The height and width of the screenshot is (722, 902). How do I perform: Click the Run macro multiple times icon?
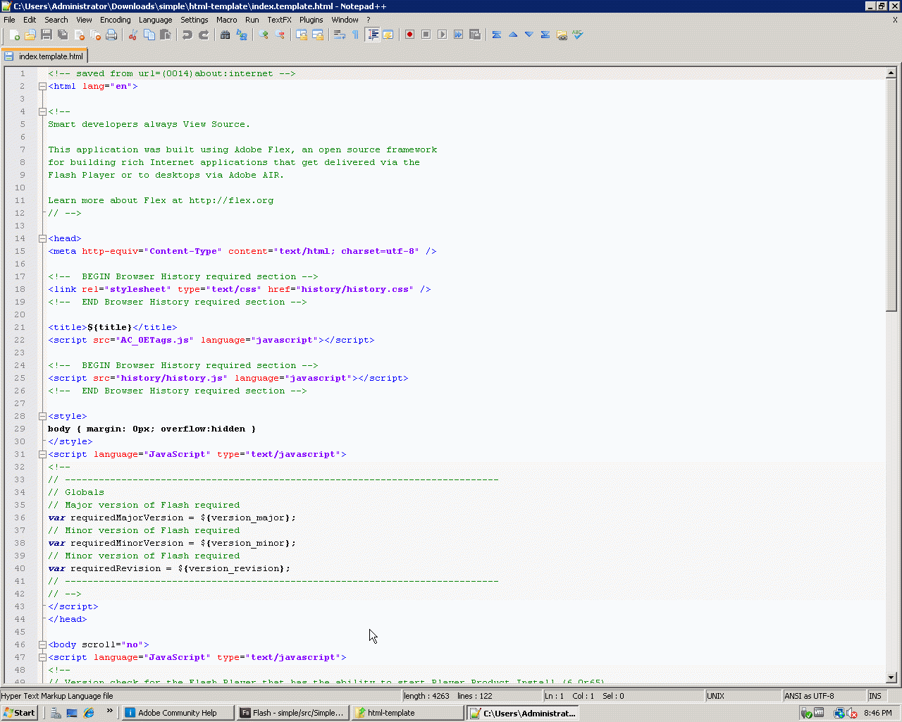click(458, 35)
